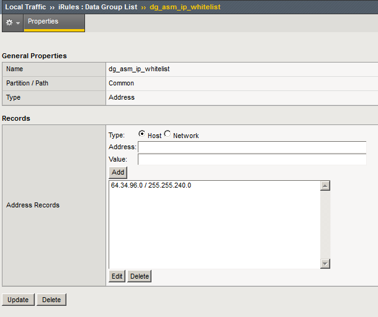Go to Local Traffic in breadcrumb

25,7
